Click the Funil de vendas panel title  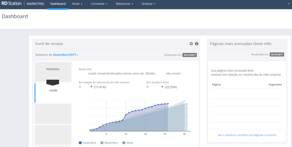click(49, 44)
